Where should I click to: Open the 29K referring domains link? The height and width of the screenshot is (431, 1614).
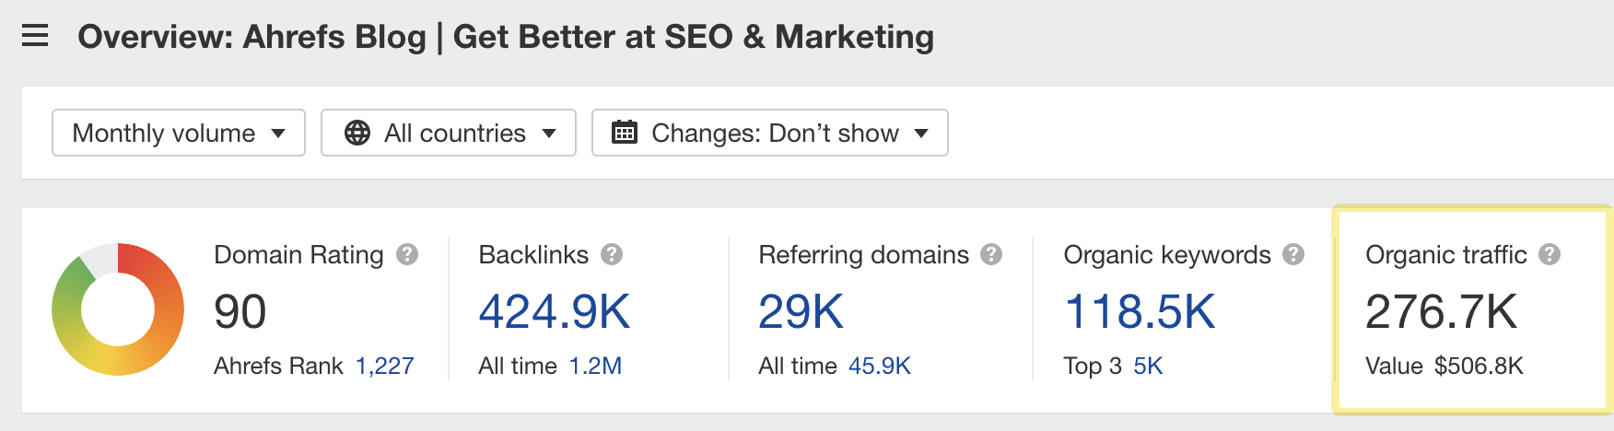pyautogui.click(x=801, y=311)
